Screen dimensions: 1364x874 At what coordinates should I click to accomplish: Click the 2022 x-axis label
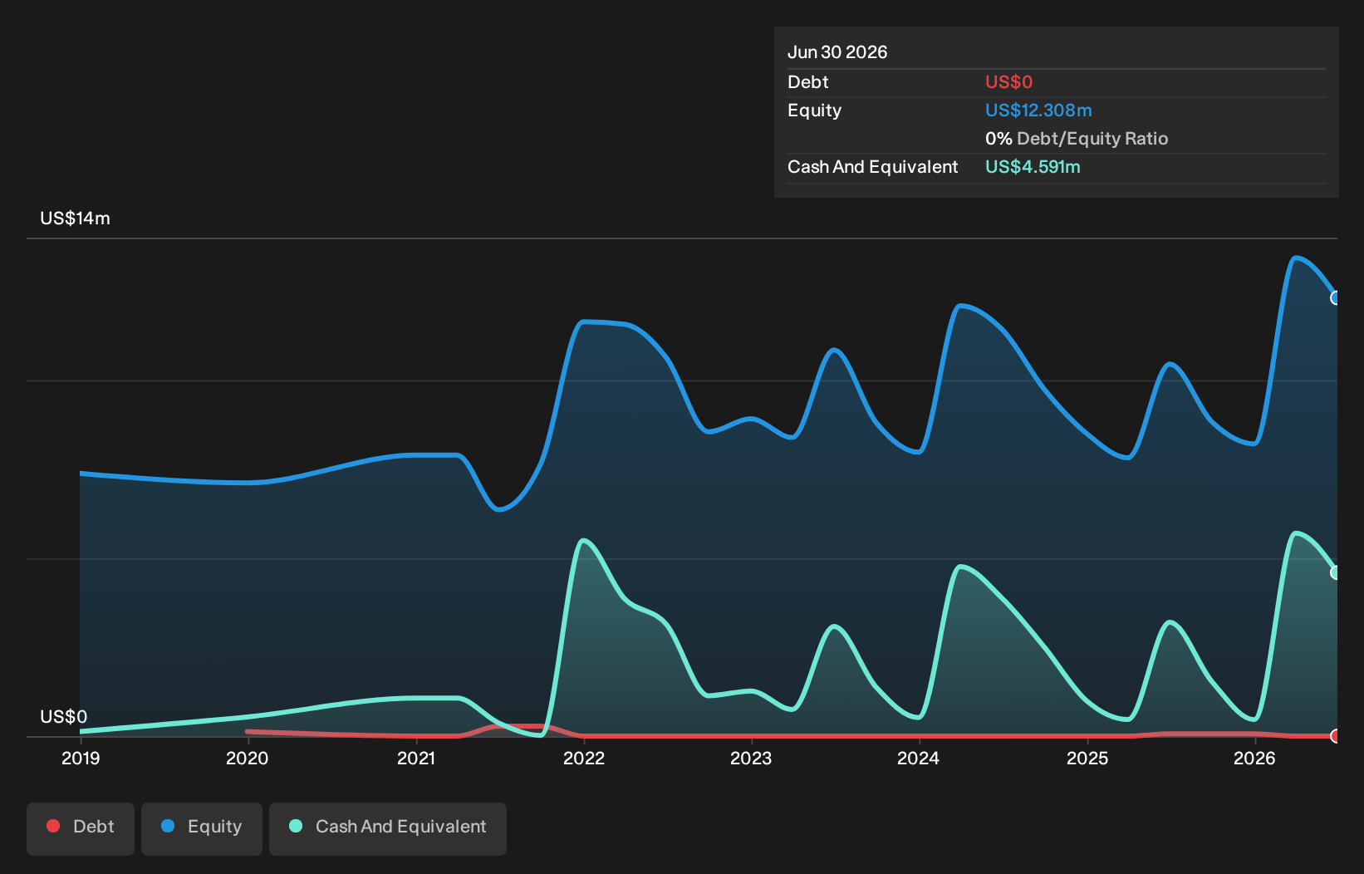584,759
